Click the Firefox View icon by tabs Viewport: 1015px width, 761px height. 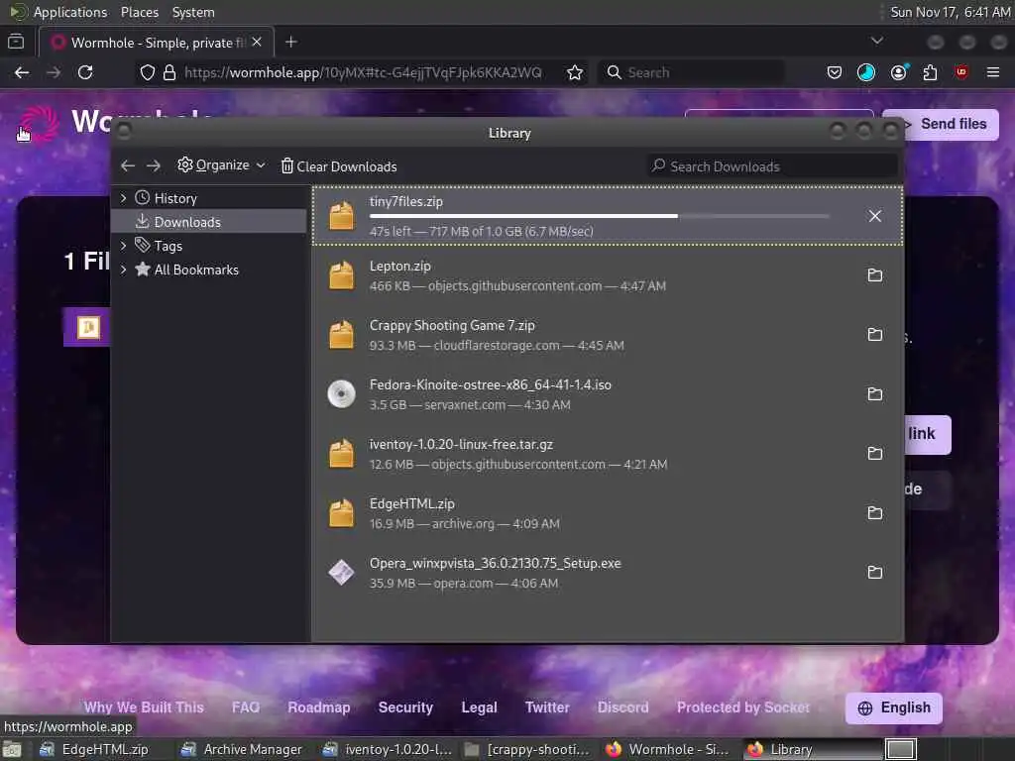coord(16,42)
